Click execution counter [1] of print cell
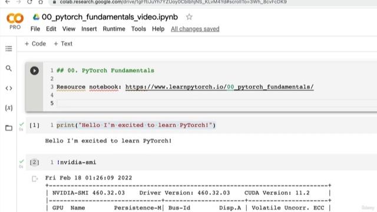Image resolution: width=377 pixels, height=212 pixels. coord(34,125)
